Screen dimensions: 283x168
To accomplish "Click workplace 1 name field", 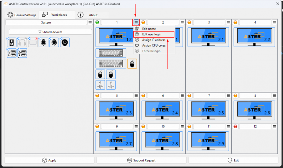I will point(117,22).
